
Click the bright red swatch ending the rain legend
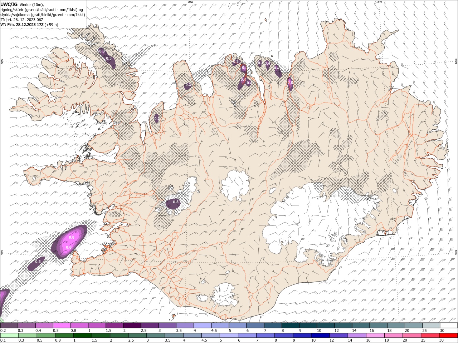(449, 335)
